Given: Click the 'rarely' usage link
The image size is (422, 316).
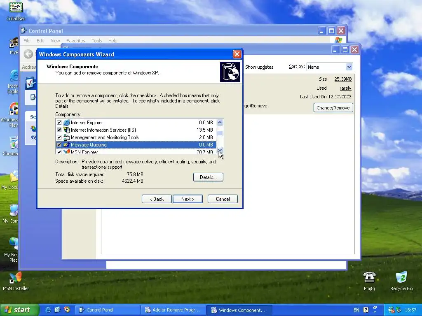Looking at the screenshot, I should click(345, 88).
